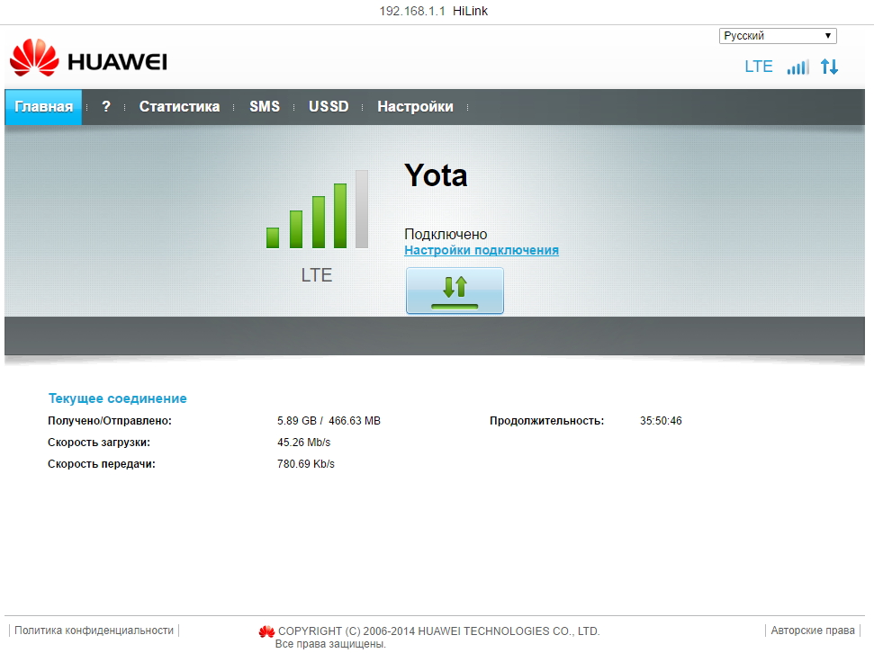Click the large green signal strength bars
This screenshot has width=874, height=653.
click(x=317, y=209)
